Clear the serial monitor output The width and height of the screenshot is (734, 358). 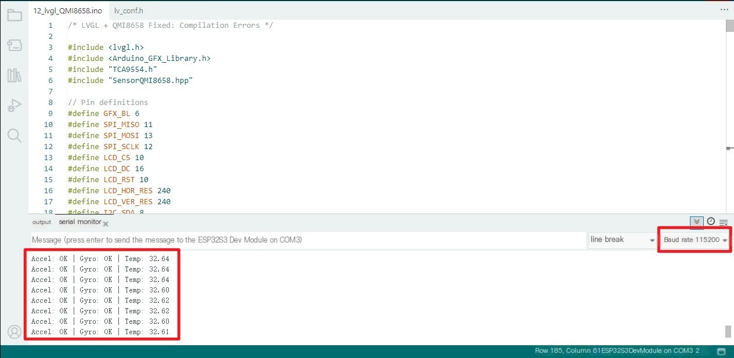724,222
